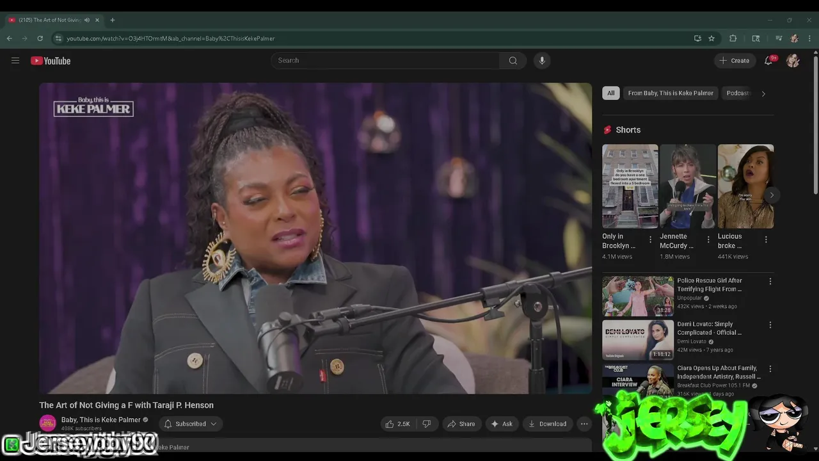Viewport: 819px width, 461px height.
Task: Open the YouTube account avatar menu
Action: (x=793, y=60)
